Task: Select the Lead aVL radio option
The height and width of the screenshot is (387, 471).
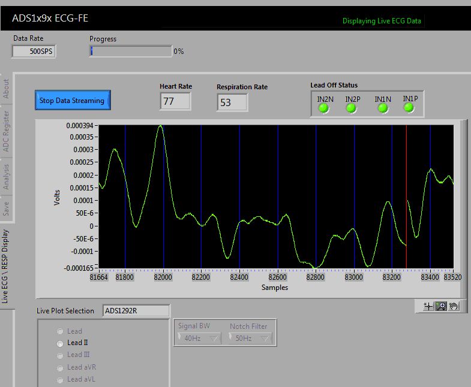Action: [60, 380]
